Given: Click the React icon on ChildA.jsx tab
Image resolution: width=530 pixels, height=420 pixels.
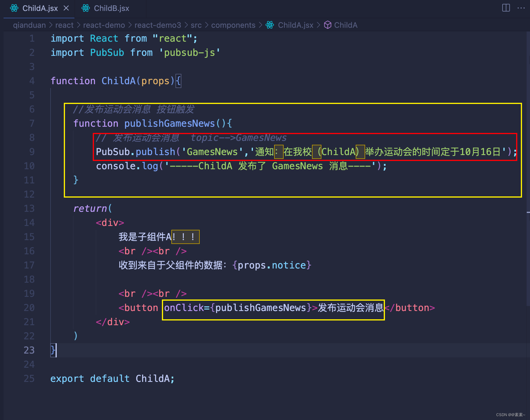Looking at the screenshot, I should (x=14, y=8).
